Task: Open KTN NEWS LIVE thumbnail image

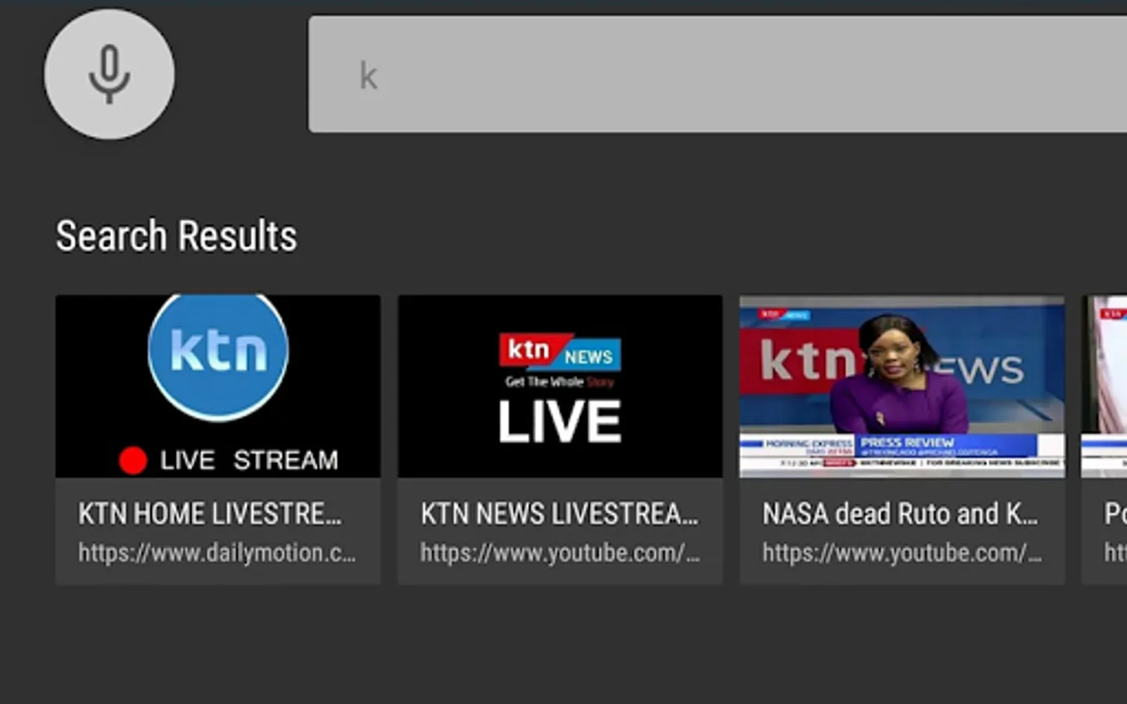Action: click(x=560, y=386)
